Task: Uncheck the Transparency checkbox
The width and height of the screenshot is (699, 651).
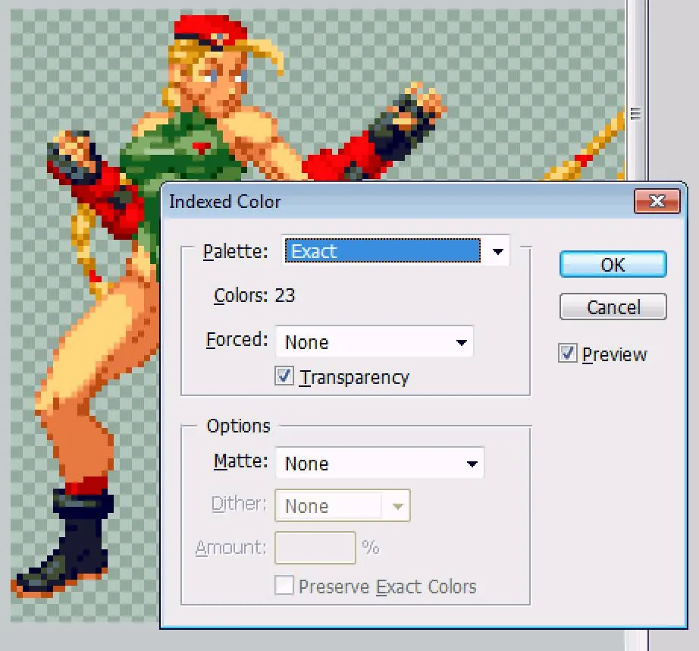Action: click(x=284, y=376)
